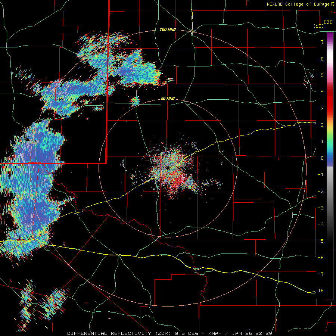Click the -6 dB label on color scale
336x336 pixels.
click(321, 258)
